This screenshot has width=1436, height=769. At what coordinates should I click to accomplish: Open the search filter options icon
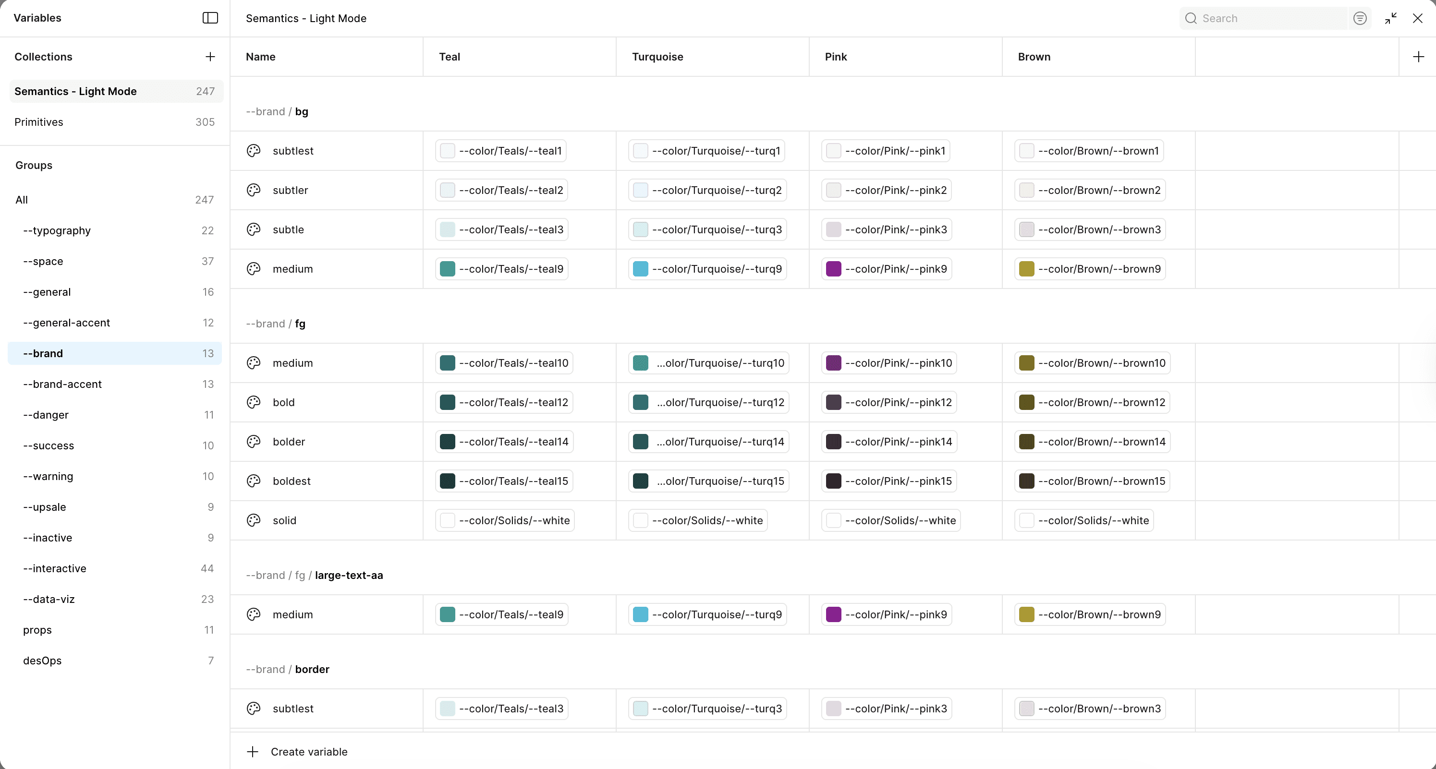pyautogui.click(x=1360, y=18)
